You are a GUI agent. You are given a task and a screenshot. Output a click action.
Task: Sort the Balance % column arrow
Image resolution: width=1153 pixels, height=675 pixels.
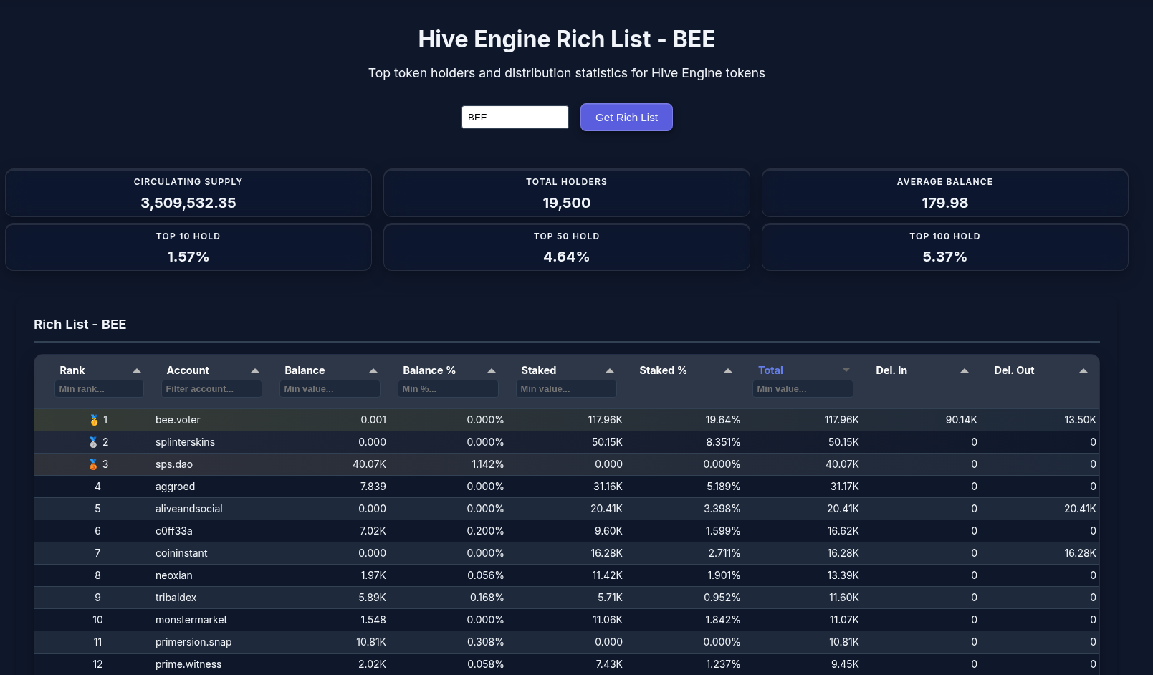coord(492,370)
